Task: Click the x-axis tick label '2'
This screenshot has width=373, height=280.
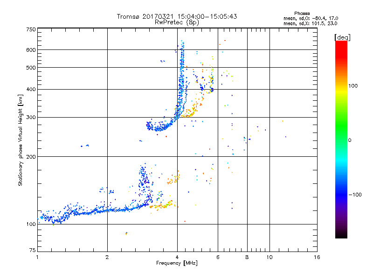Action: tap(107, 257)
